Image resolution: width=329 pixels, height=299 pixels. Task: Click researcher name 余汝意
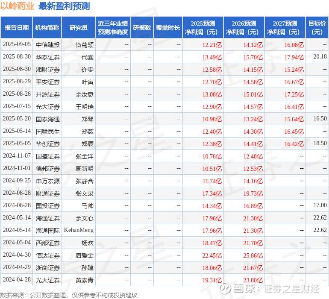tap(85, 94)
